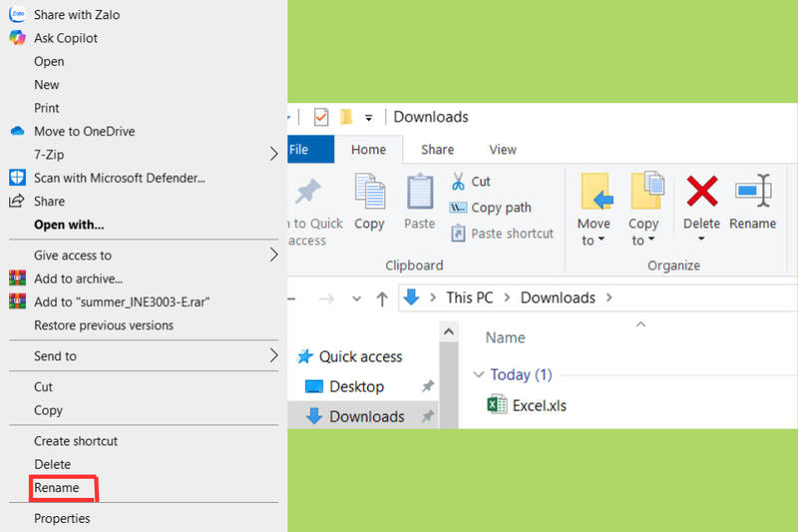Open Downloads in the navigation pane
This screenshot has height=532, width=798.
[x=367, y=416]
